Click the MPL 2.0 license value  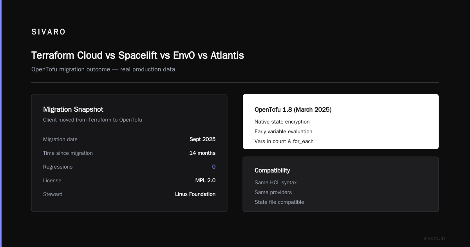coord(205,180)
